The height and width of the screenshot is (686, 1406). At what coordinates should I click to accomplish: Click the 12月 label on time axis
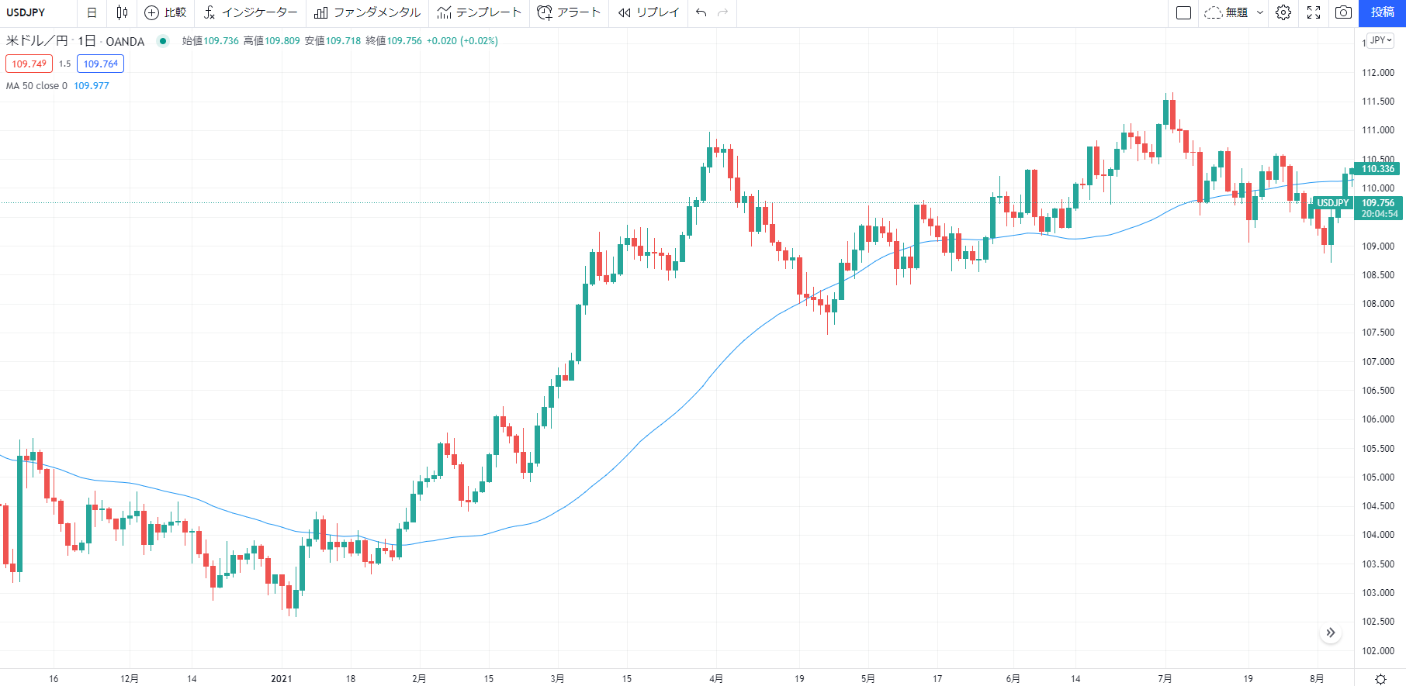tap(130, 678)
